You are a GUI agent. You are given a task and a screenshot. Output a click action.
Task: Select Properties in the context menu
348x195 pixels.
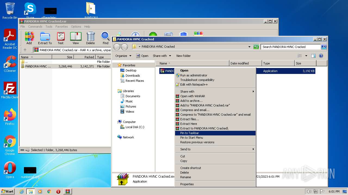pos(215,184)
